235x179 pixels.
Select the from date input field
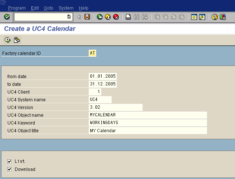click(x=103, y=76)
